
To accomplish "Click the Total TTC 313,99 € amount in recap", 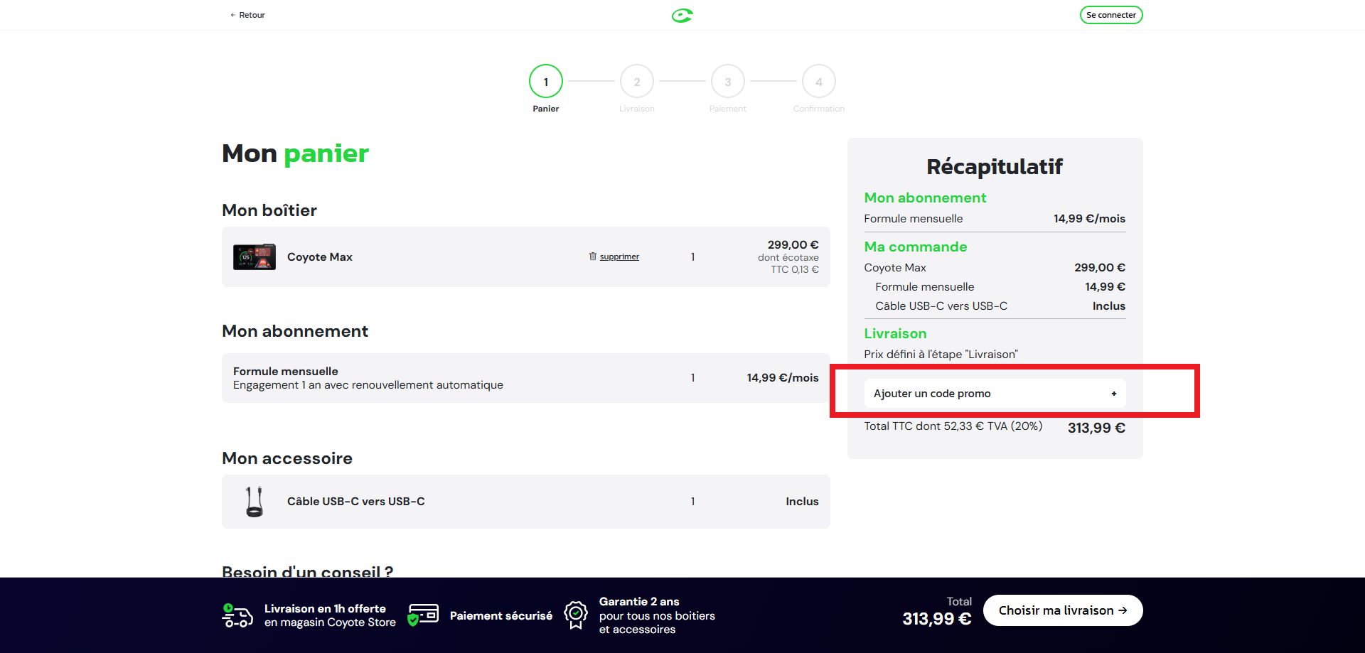I will [x=1096, y=428].
